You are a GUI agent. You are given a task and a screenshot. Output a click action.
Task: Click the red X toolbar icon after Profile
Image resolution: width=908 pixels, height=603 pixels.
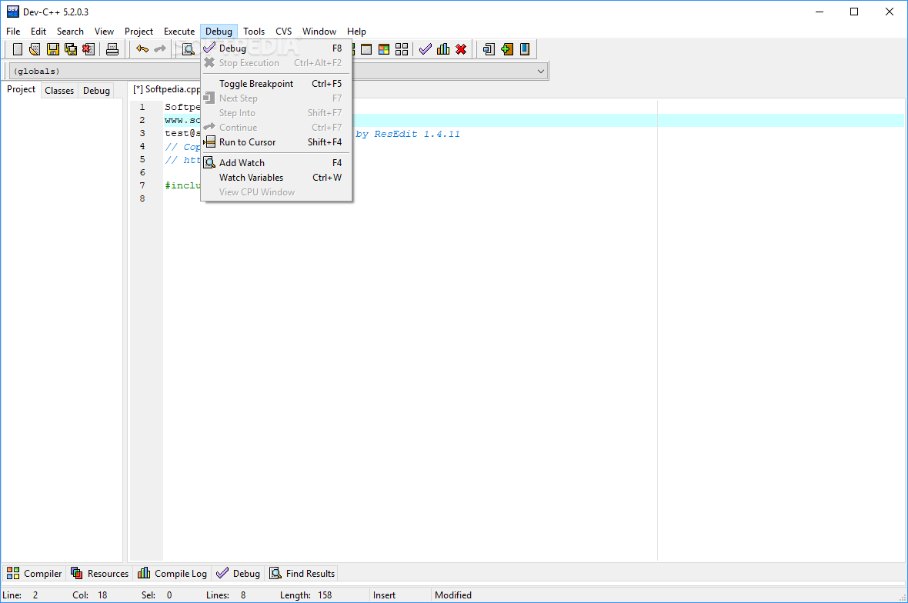pyautogui.click(x=461, y=49)
